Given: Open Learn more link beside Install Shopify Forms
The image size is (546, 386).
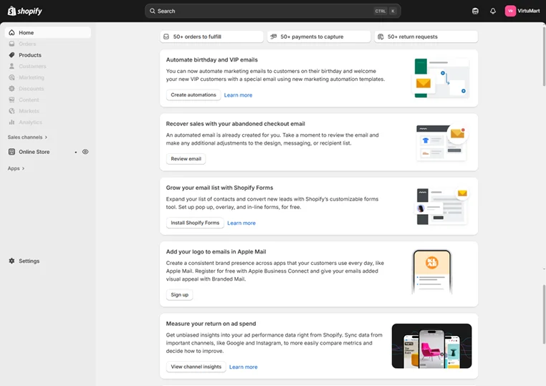Looking at the screenshot, I should pos(241,223).
